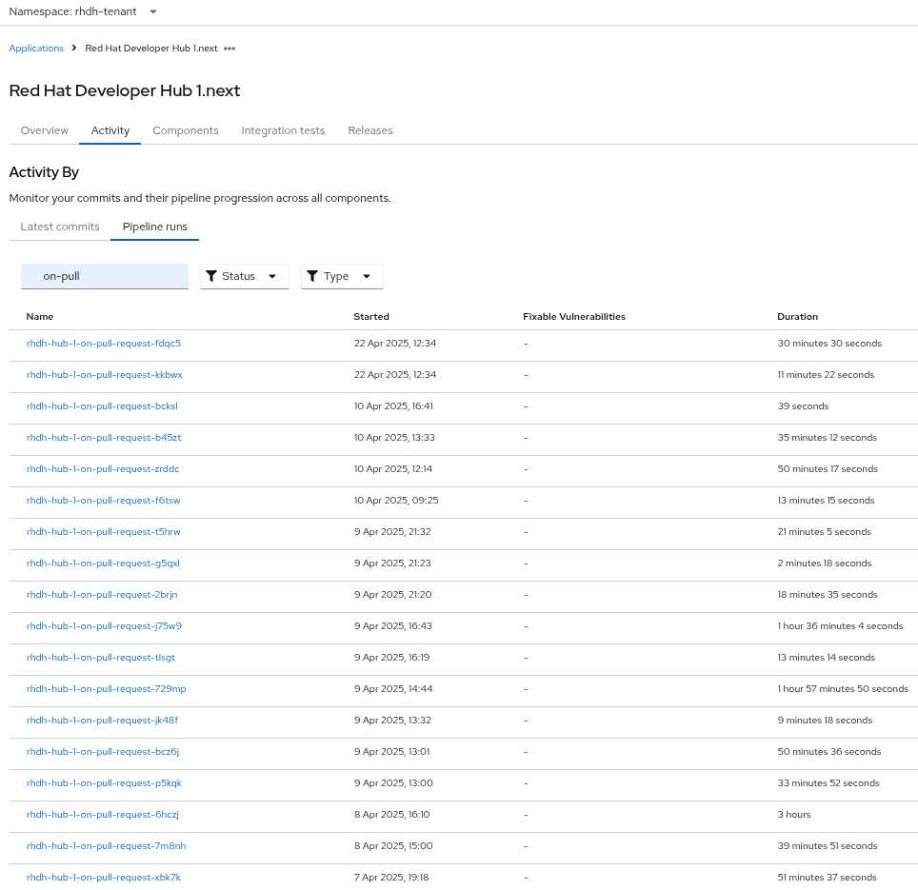Open pipeline run rhdh-hub-1-on-pull-request-zrddc

[x=103, y=469]
